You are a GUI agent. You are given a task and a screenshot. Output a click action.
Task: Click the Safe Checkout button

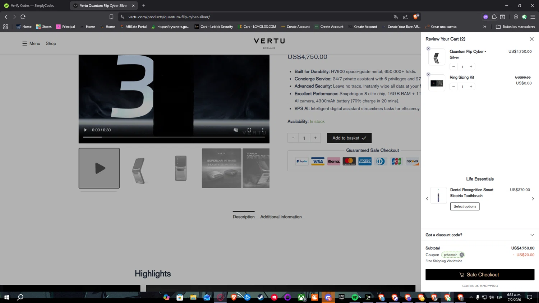480,275
